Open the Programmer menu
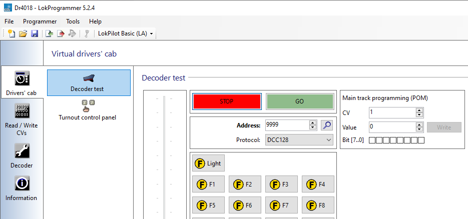Viewport: 468px width, 219px height. point(40,21)
